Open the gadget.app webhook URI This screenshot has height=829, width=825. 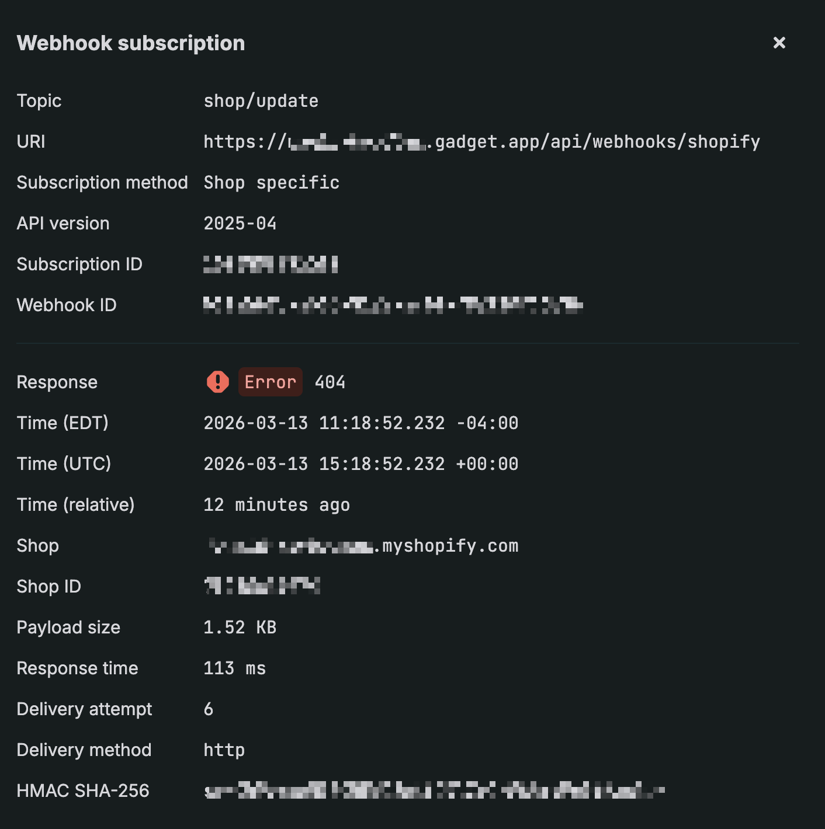click(481, 141)
